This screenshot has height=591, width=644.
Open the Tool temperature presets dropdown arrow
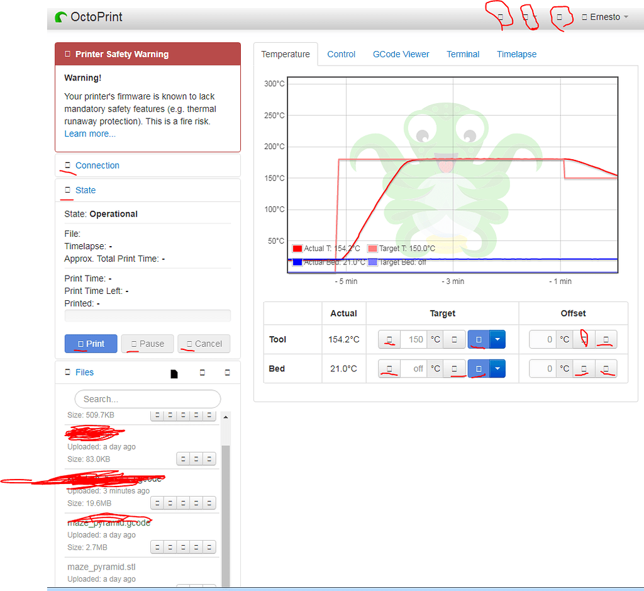pyautogui.click(x=496, y=339)
